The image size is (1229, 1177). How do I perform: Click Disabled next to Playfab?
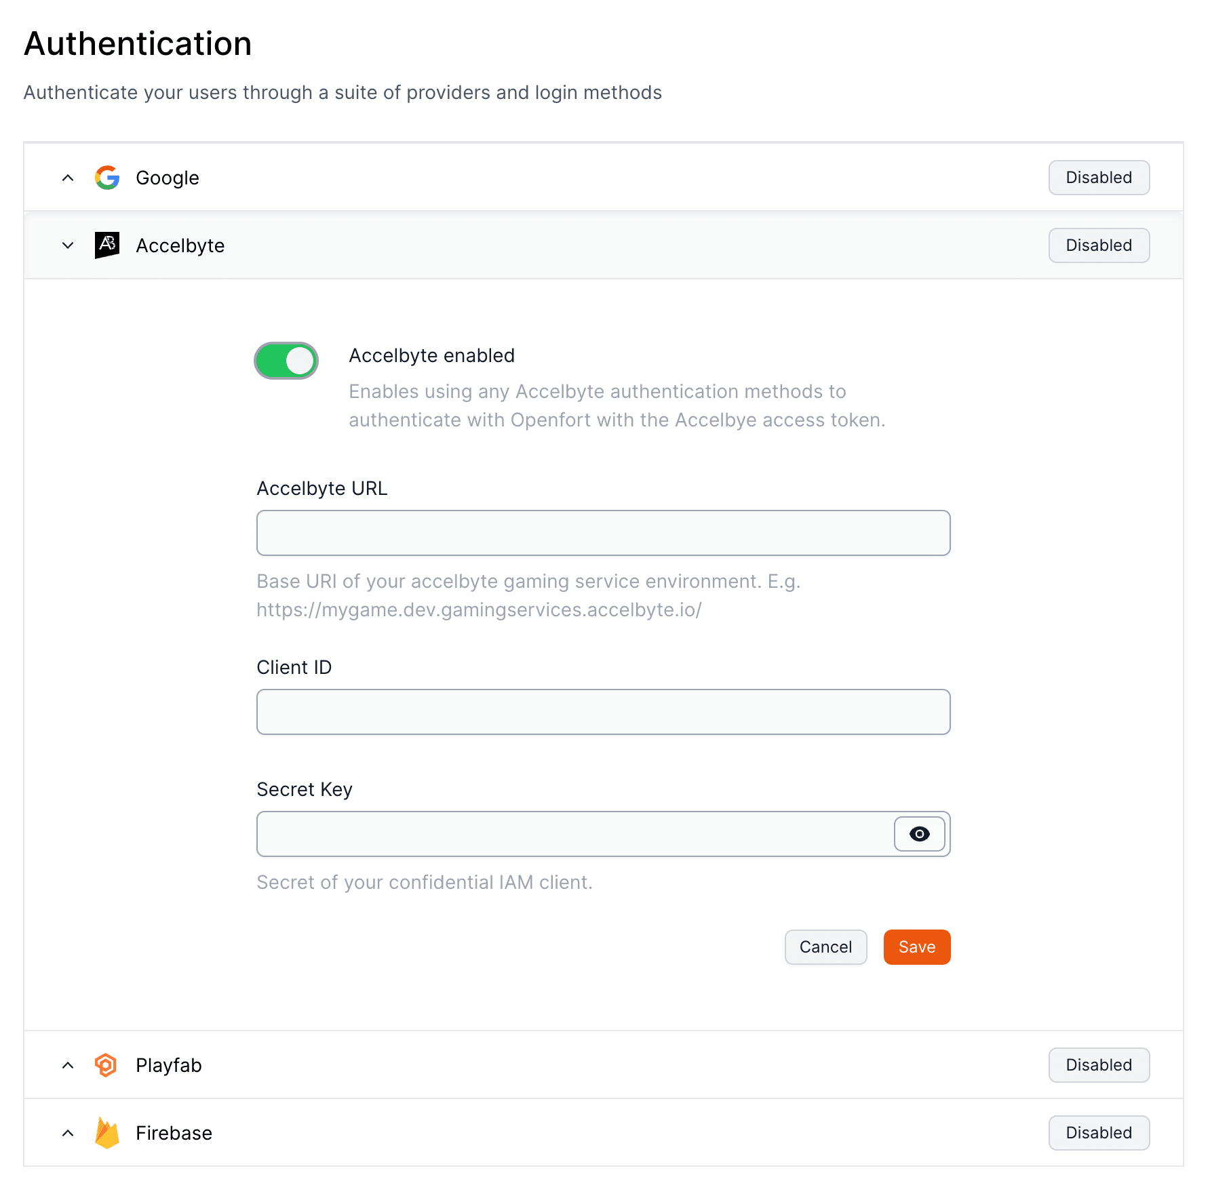[x=1098, y=1064]
